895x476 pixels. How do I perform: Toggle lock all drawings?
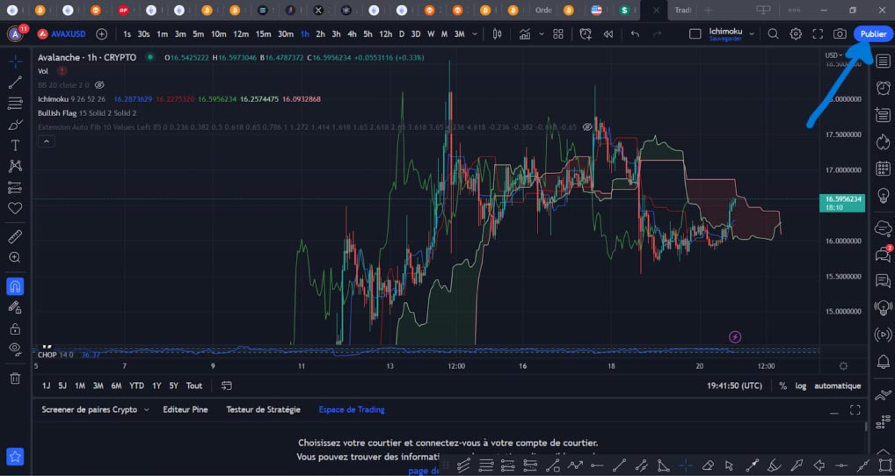(x=15, y=328)
